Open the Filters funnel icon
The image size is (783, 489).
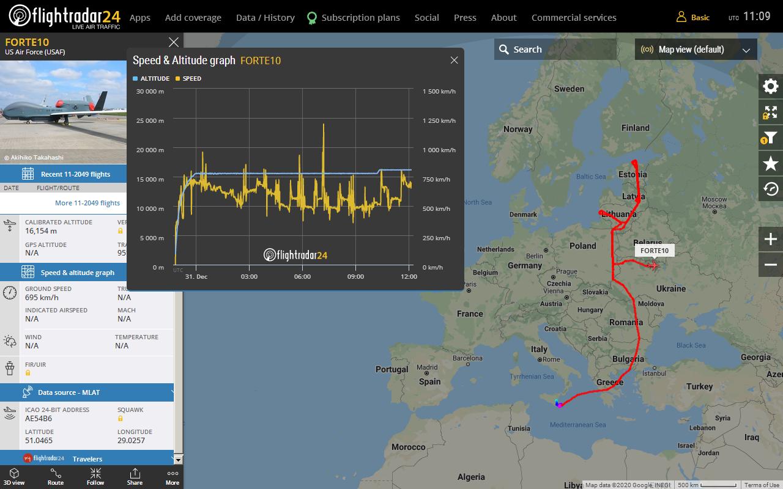coord(771,138)
